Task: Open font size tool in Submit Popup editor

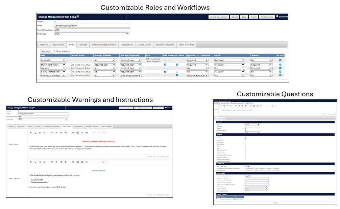Action: click(x=45, y=133)
